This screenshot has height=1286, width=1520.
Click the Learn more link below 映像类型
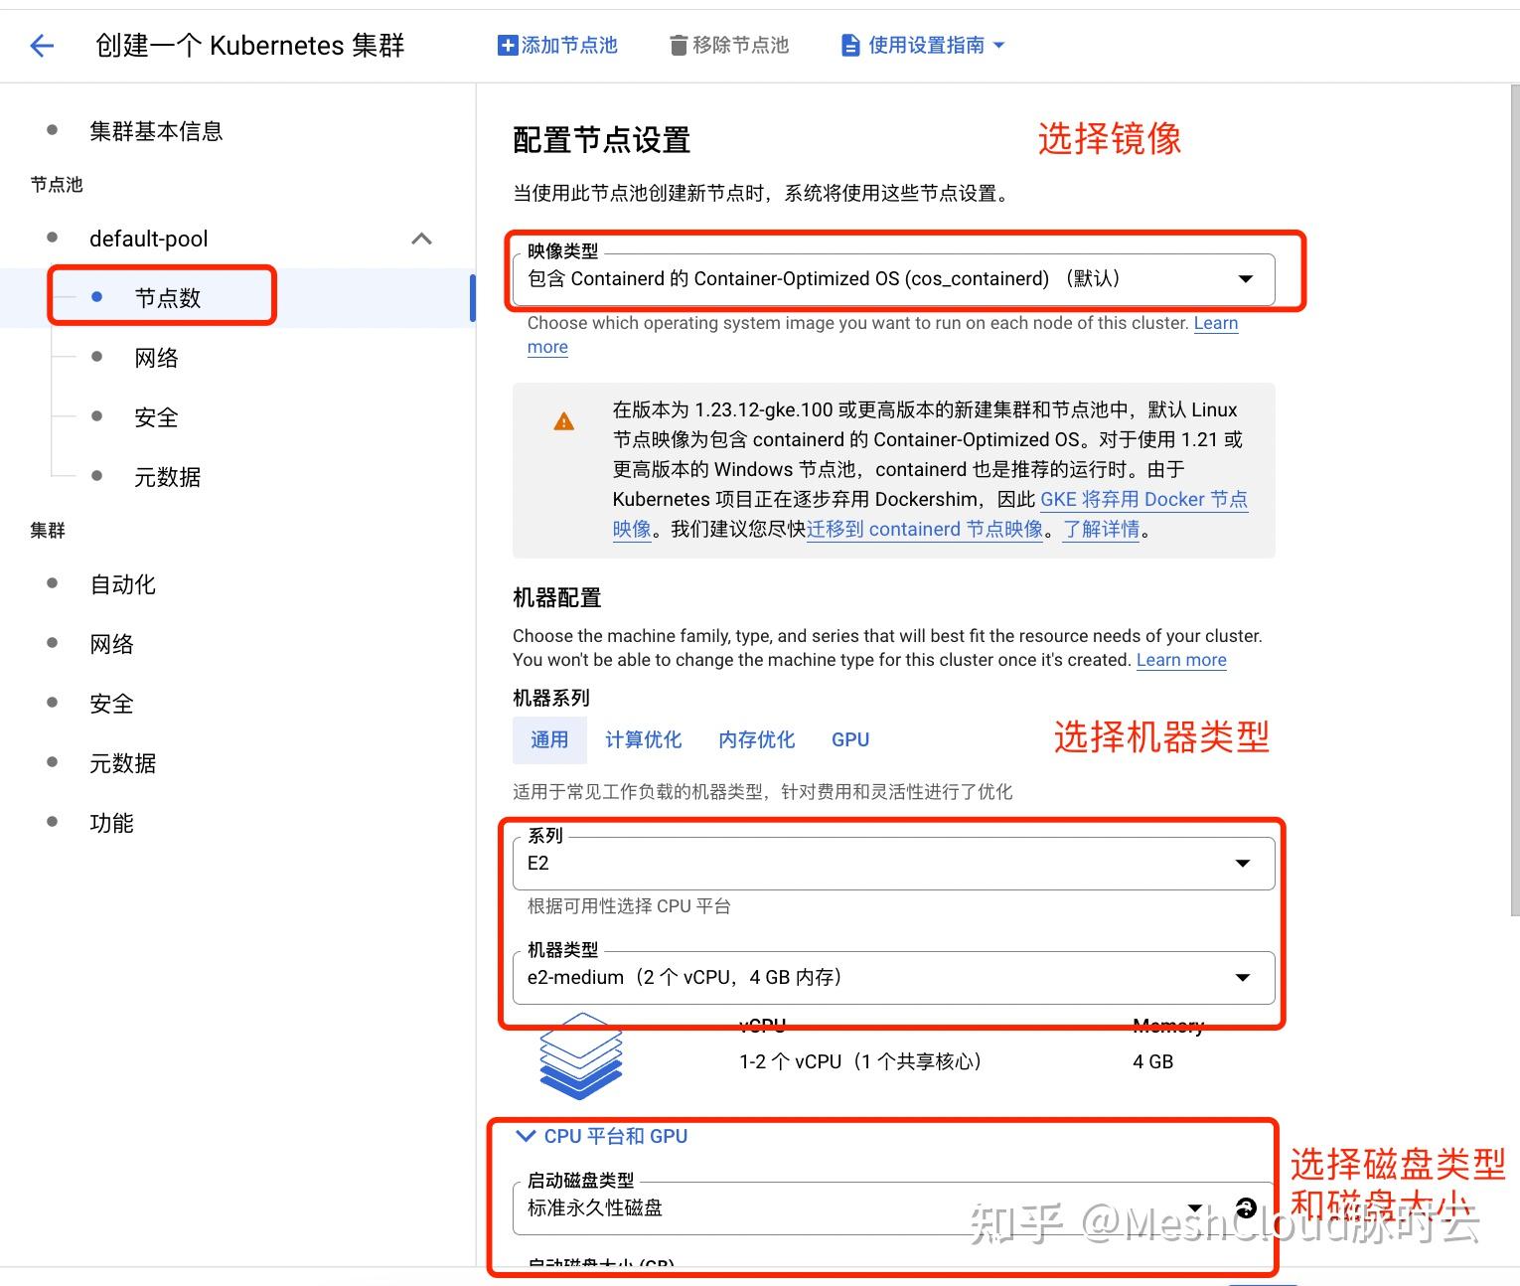click(x=1215, y=323)
